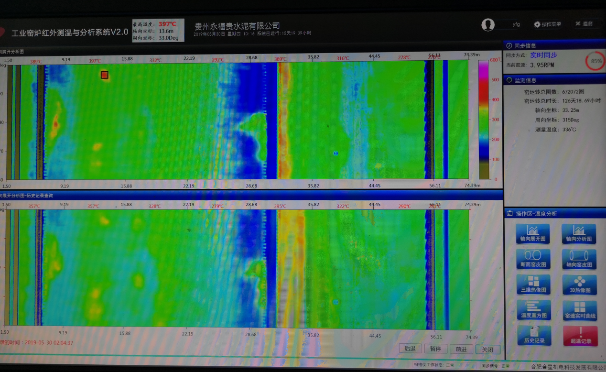Click the 前进 step forward button
The height and width of the screenshot is (372, 606).
pyautogui.click(x=461, y=349)
